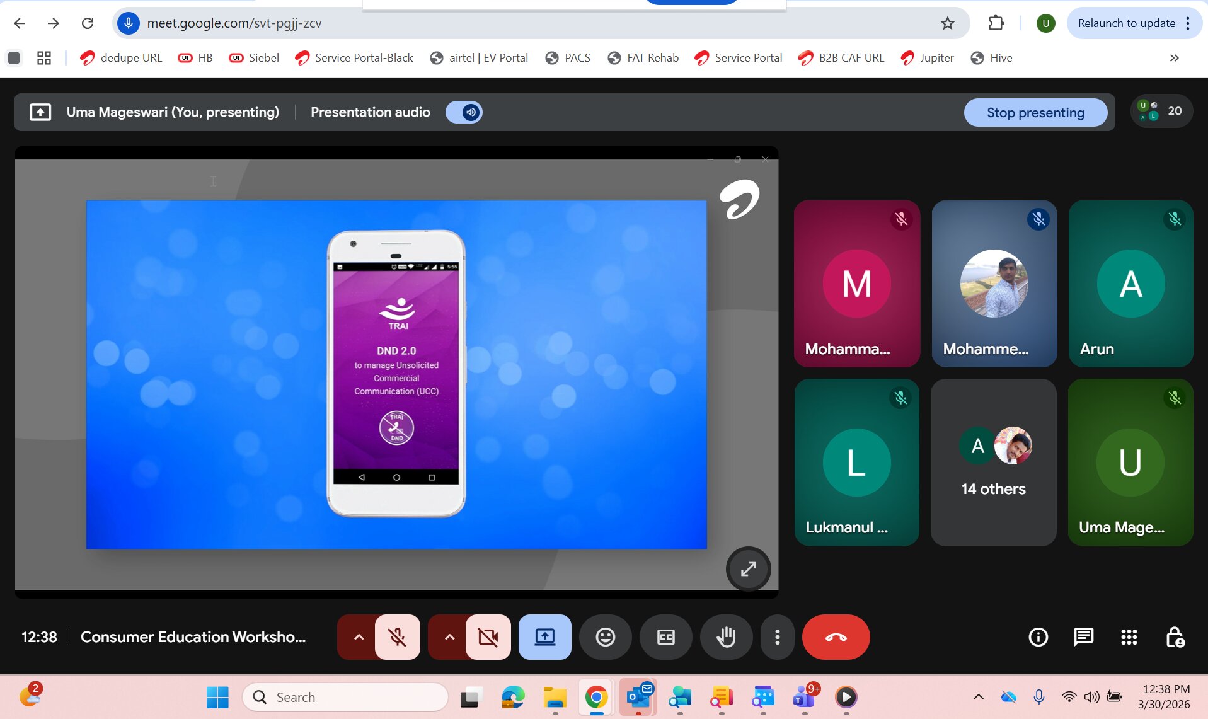The height and width of the screenshot is (719, 1208).
Task: Toggle the Presentation audio switch
Action: [x=464, y=112]
